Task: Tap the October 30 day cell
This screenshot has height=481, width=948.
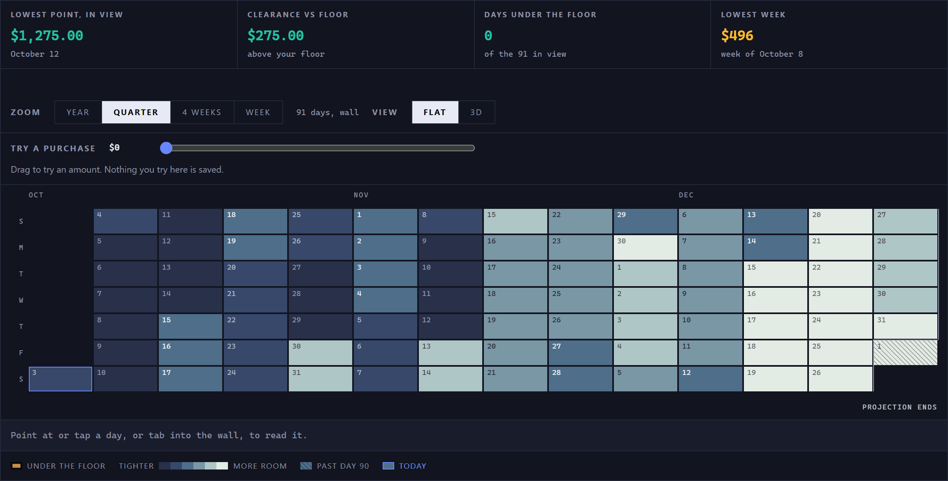Action: (x=321, y=353)
